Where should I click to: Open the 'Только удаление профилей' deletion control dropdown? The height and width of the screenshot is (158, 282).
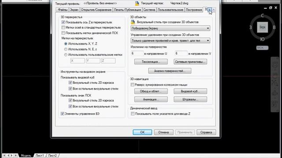pos(171,41)
